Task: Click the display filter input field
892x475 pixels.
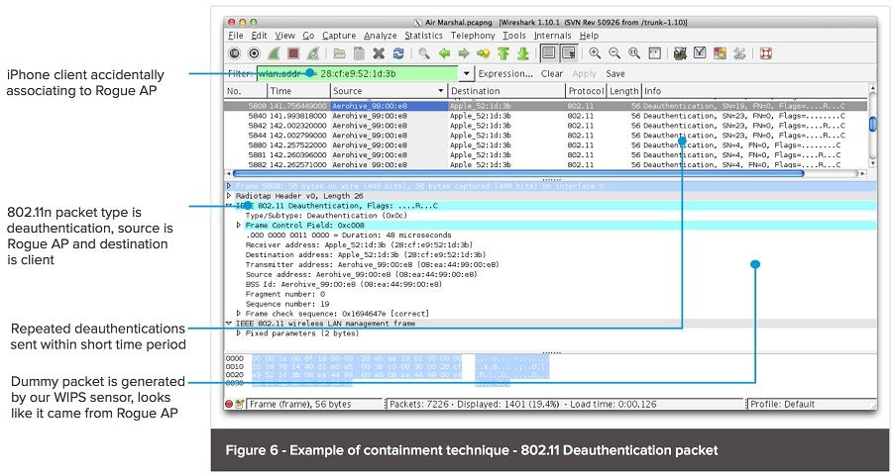Action: coord(357,74)
